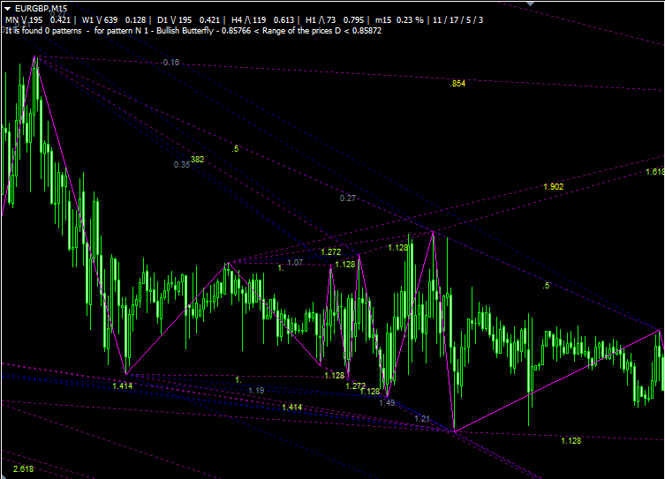
Task: Click the Bullish Butterfly pattern status message
Action: pos(205,29)
